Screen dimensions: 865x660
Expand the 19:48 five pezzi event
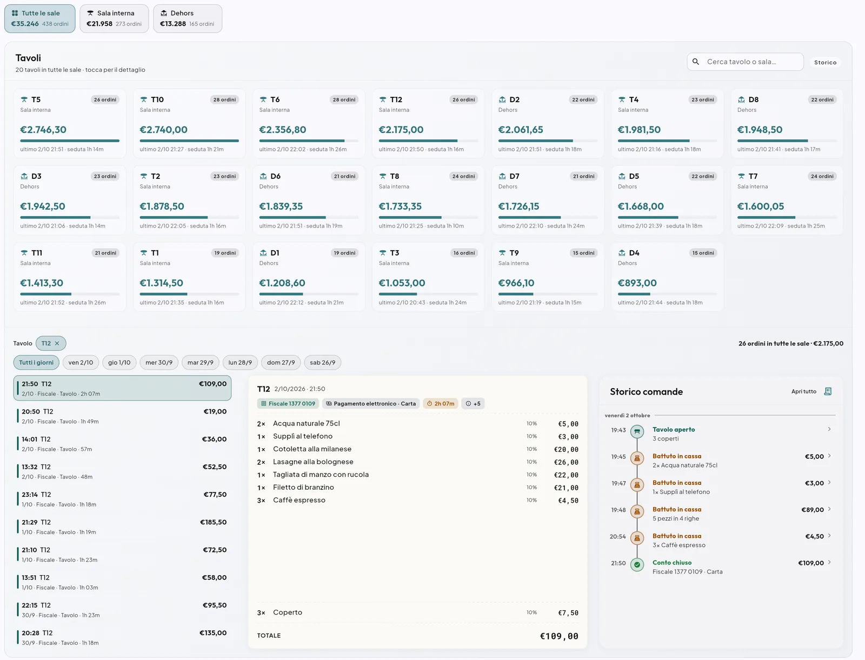coord(829,509)
